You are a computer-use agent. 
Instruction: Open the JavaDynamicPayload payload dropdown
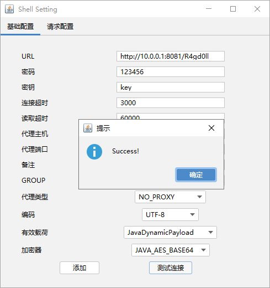pyautogui.click(x=170, y=233)
